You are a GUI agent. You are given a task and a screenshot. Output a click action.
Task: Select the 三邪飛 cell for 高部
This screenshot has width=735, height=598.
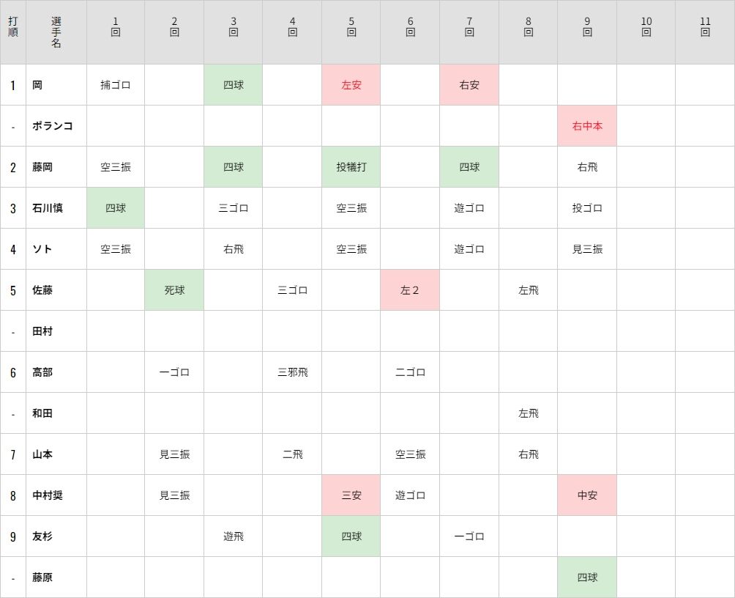[x=293, y=372]
